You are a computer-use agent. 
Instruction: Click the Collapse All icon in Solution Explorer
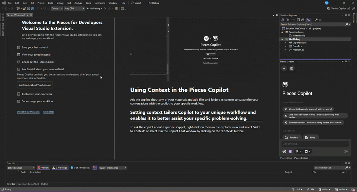coord(299,20)
